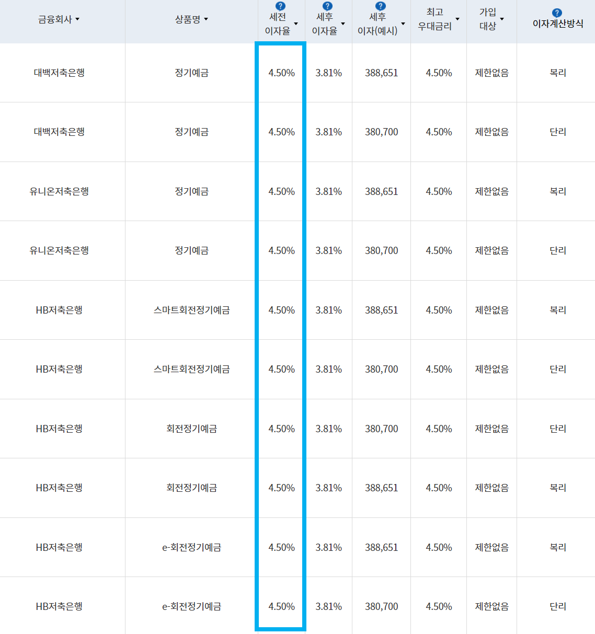The width and height of the screenshot is (595, 634).
Task: Click 단리 in 유니온저축은행 정기예금 row
Action: (x=558, y=250)
